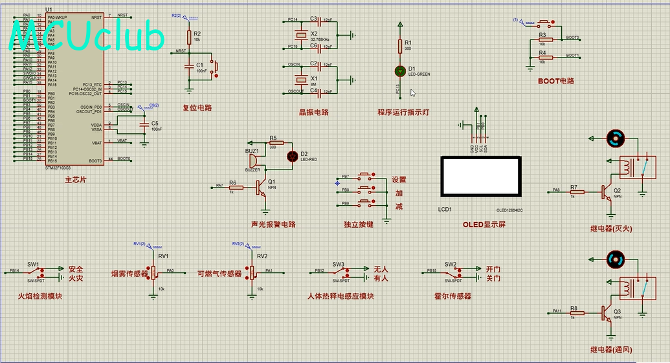Click the 火焰检测模块 label
Image resolution: width=670 pixels, height=363 pixels.
tap(39, 296)
